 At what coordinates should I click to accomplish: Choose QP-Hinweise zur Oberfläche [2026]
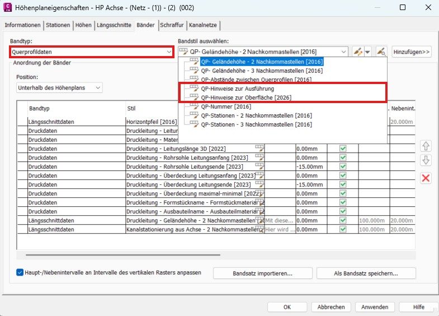pos(246,97)
